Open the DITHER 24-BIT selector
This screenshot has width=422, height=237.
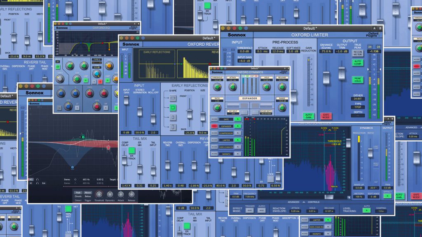[358, 99]
